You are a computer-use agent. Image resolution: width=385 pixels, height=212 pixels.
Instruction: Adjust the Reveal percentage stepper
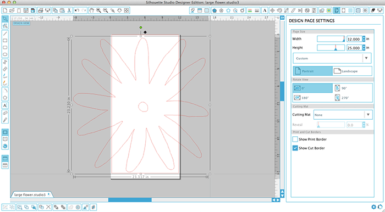[x=364, y=125]
